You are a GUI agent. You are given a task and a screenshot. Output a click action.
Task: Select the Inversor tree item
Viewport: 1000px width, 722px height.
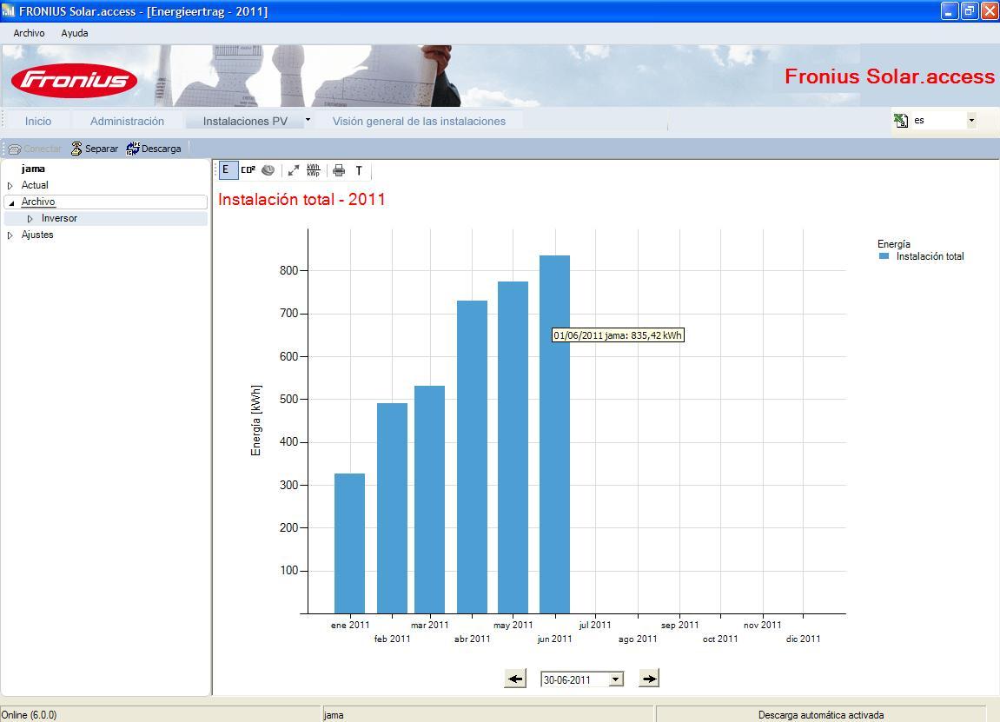point(59,218)
